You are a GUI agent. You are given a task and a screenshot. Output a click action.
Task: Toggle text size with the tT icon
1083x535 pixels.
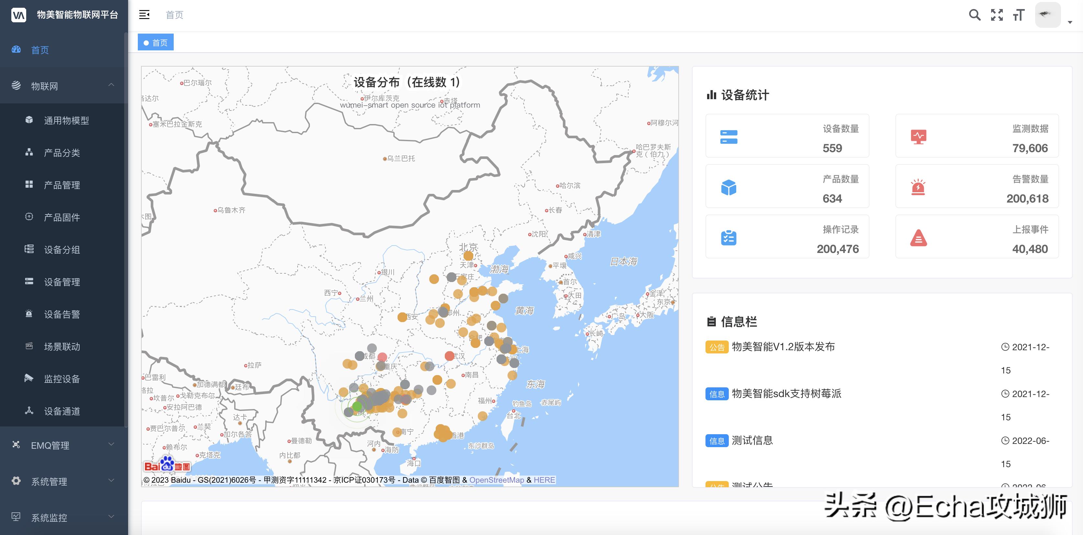pyautogui.click(x=1018, y=15)
